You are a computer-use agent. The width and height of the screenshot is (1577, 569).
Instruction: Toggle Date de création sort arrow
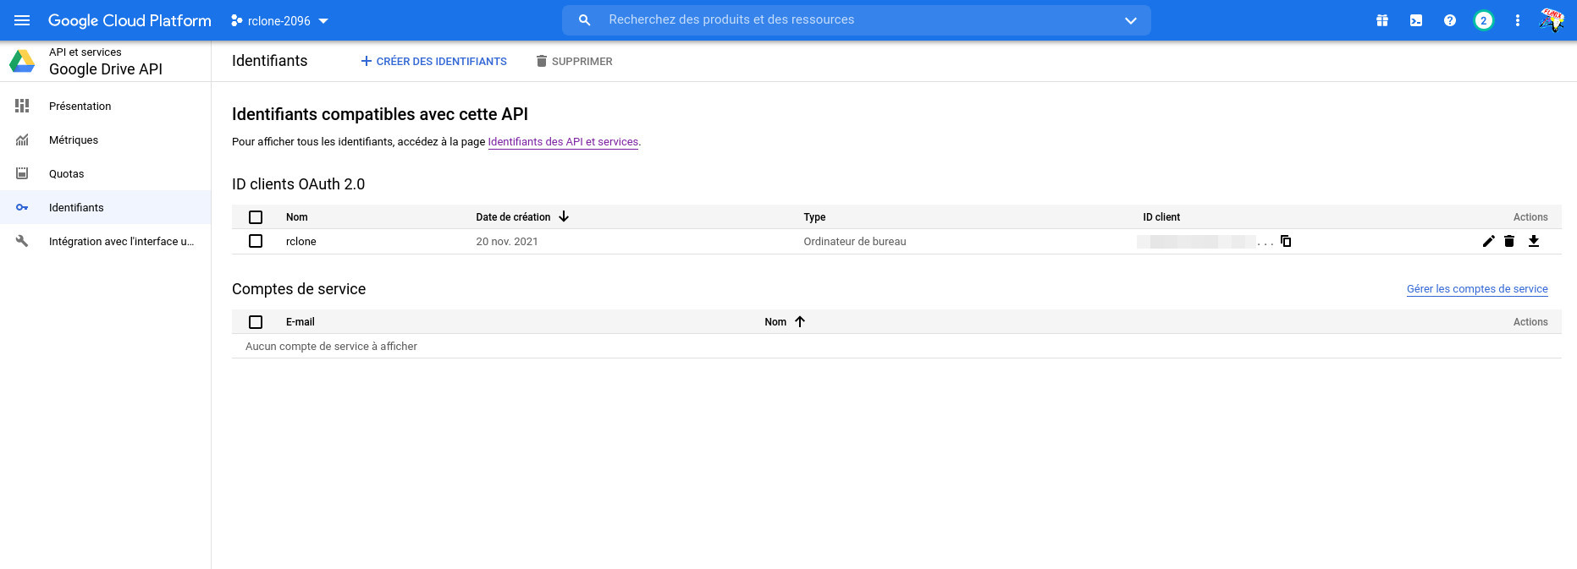(564, 216)
